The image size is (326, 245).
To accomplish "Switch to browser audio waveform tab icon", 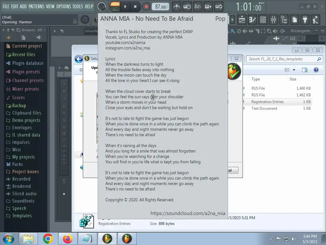I will point(9,38).
